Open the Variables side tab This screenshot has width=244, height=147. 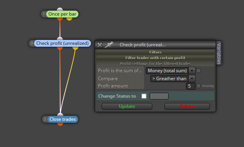coord(219,53)
